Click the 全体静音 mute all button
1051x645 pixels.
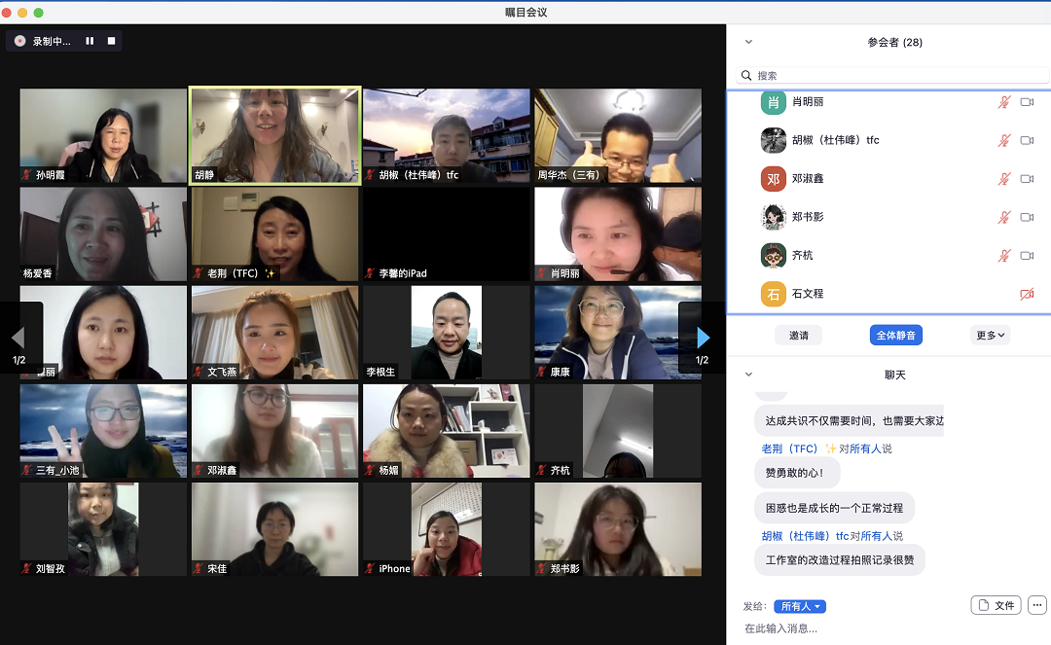click(x=895, y=335)
